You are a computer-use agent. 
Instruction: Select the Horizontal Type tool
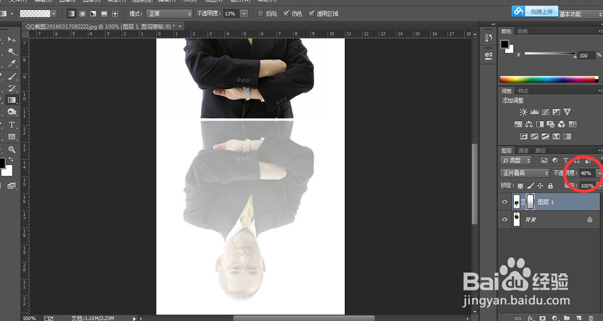pyautogui.click(x=11, y=125)
